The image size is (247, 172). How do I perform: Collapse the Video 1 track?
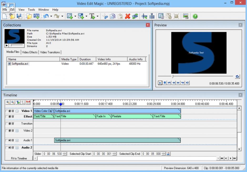point(17,111)
